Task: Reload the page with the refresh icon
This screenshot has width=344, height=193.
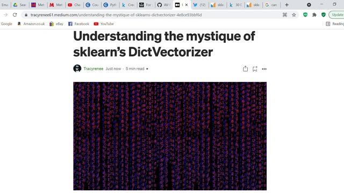Action: click(x=15, y=14)
